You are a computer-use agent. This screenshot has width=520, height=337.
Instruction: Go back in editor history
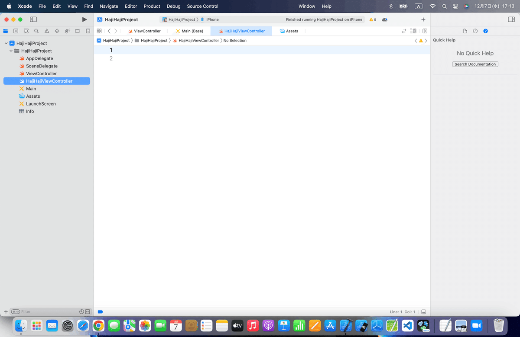pyautogui.click(x=109, y=31)
